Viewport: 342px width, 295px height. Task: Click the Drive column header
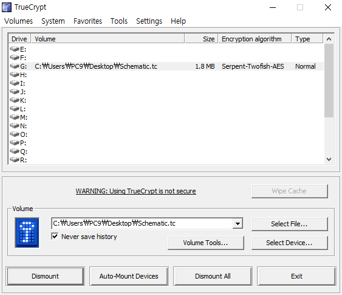click(x=19, y=39)
